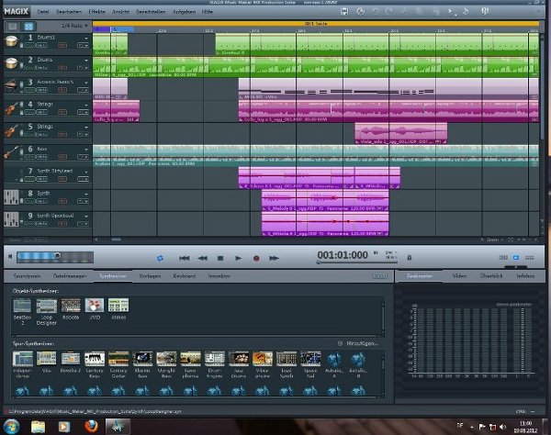Adjust the master volume slider in transport bar
Viewport: 551px width, 435px height.
(55, 257)
